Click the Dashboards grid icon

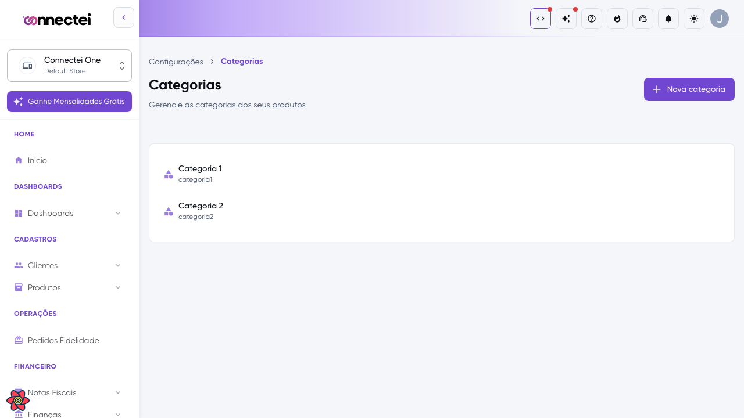click(19, 213)
